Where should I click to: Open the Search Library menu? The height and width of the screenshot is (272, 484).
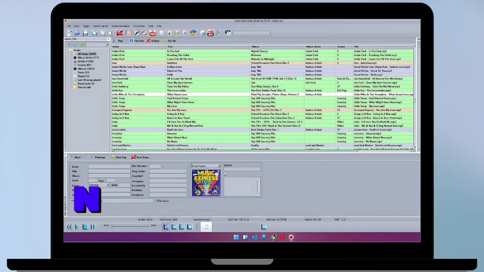coord(101,26)
